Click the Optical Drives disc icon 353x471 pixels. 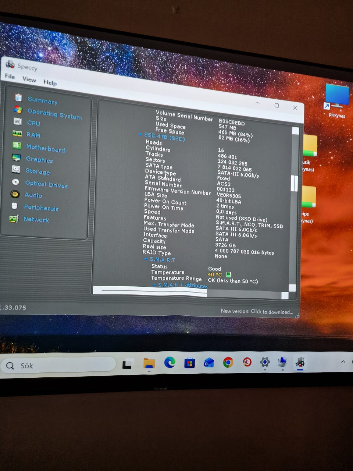[15, 182]
